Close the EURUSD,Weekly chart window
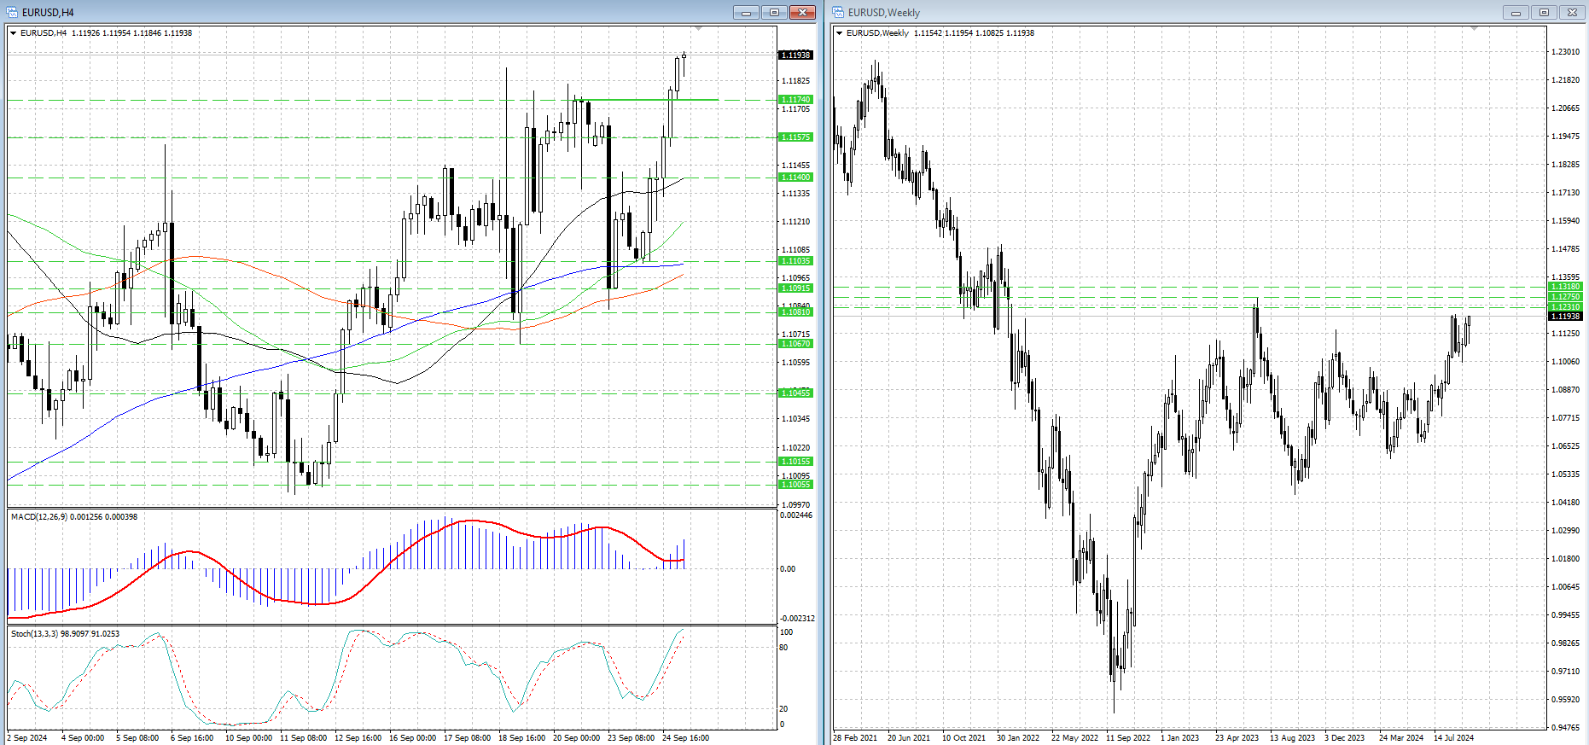The image size is (1589, 745). point(1572,12)
